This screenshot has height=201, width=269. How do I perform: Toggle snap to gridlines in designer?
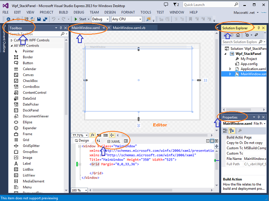click(106, 135)
